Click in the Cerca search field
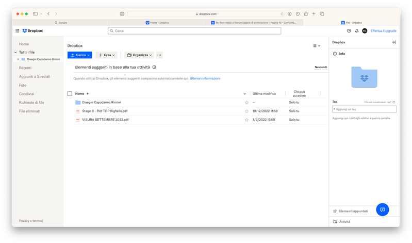The height and width of the screenshot is (243, 412). [194, 31]
